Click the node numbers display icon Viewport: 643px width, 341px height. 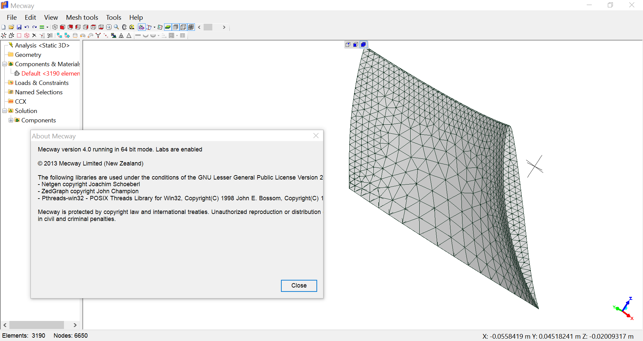(149, 27)
